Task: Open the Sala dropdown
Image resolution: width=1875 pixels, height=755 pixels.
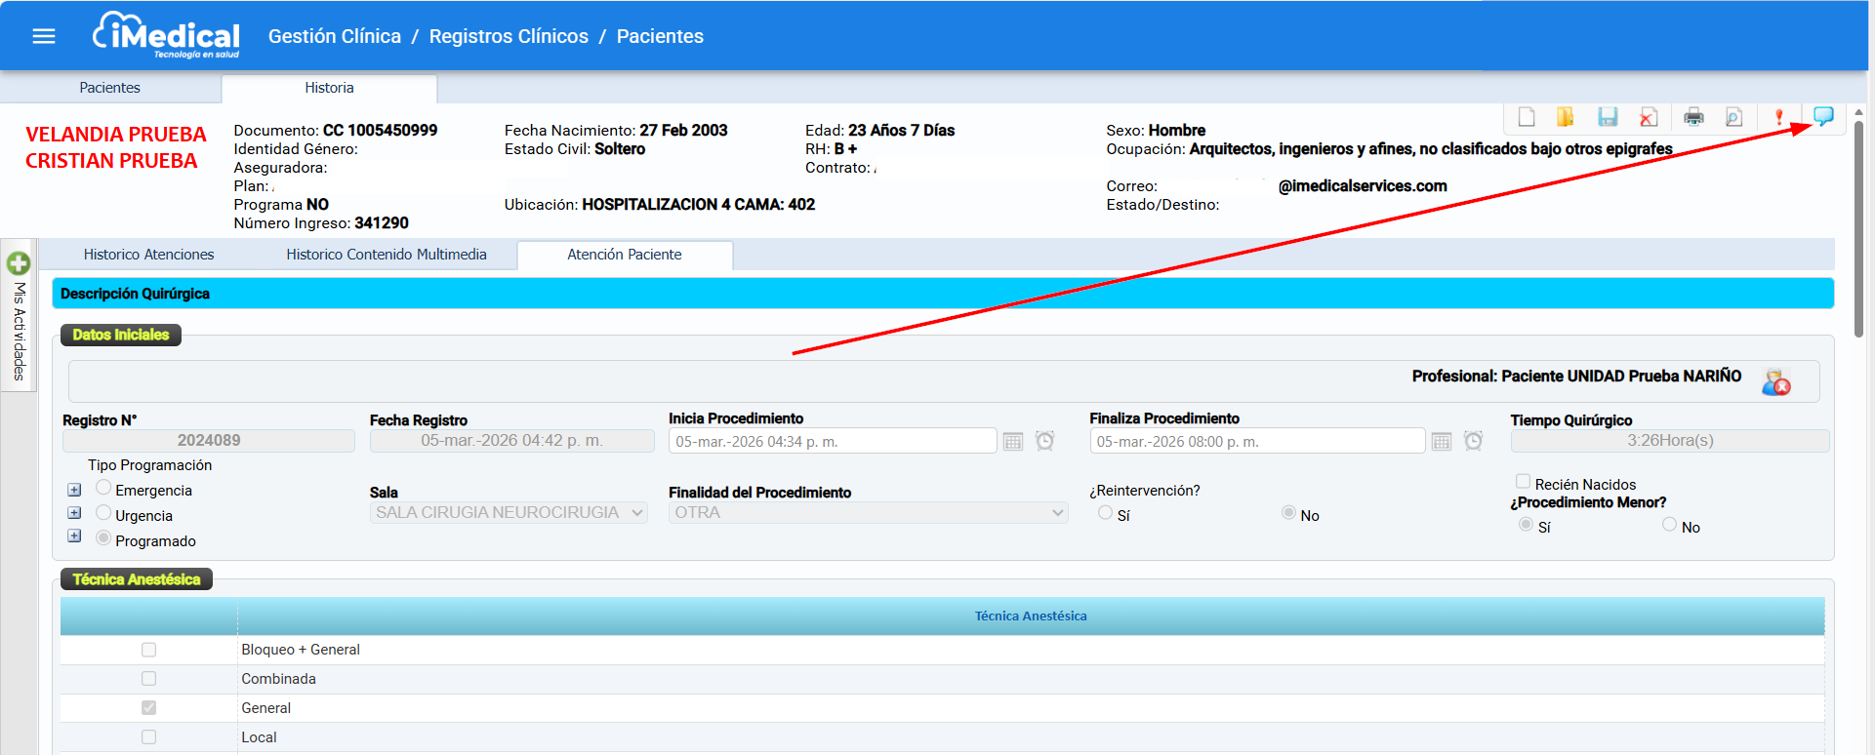Action: 509,513
